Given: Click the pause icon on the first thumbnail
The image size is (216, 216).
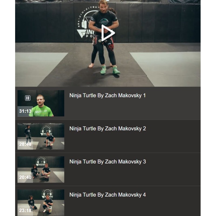Looking at the screenshot, I should (x=28, y=98).
